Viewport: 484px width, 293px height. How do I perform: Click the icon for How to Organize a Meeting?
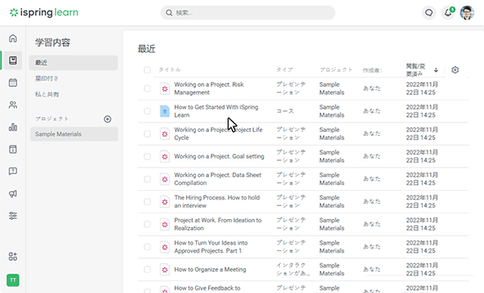[165, 270]
